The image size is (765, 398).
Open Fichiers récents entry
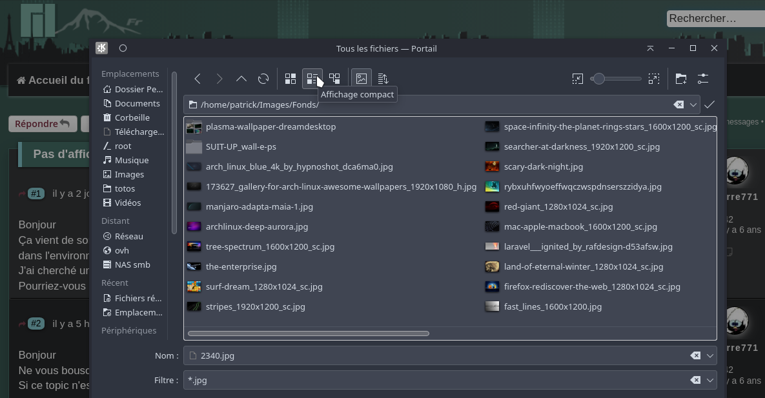point(133,298)
